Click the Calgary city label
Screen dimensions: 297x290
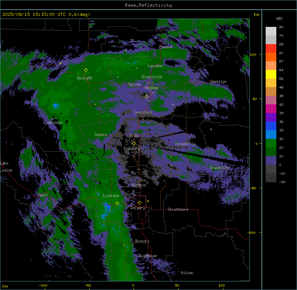138,208
